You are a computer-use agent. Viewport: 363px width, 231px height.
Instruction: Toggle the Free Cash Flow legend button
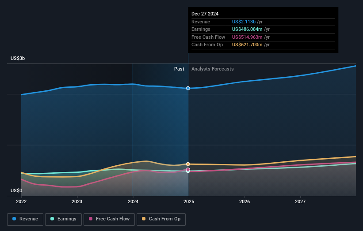point(109,219)
